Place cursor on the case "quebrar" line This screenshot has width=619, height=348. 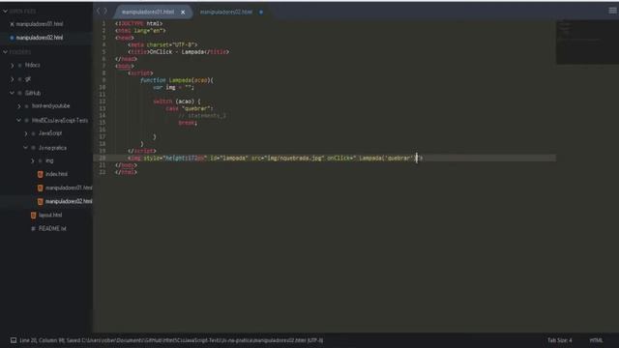coord(190,108)
